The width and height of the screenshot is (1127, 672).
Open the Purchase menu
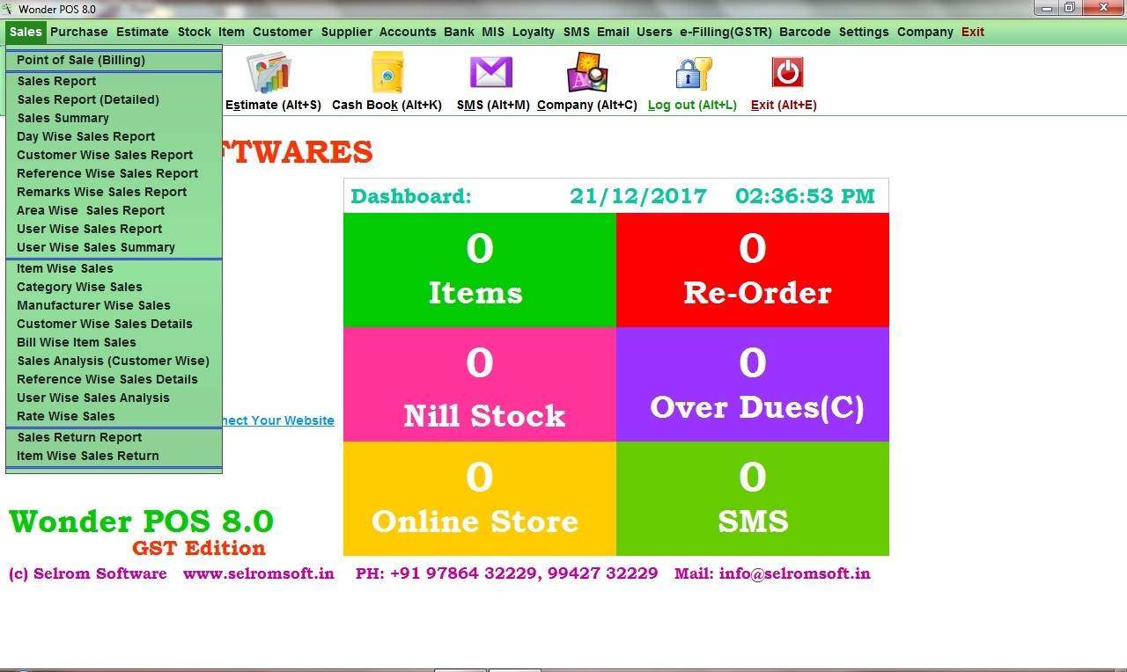(x=79, y=32)
